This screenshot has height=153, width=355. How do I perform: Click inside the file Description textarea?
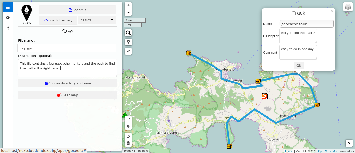(68, 68)
